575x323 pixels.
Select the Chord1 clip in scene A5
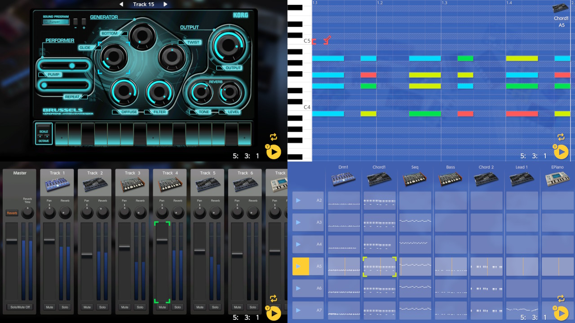click(x=380, y=266)
